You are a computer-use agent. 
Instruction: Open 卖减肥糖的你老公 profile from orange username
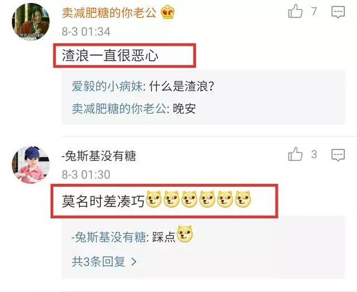(x=109, y=12)
